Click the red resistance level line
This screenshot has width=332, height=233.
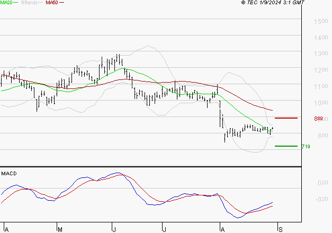[x=286, y=118]
